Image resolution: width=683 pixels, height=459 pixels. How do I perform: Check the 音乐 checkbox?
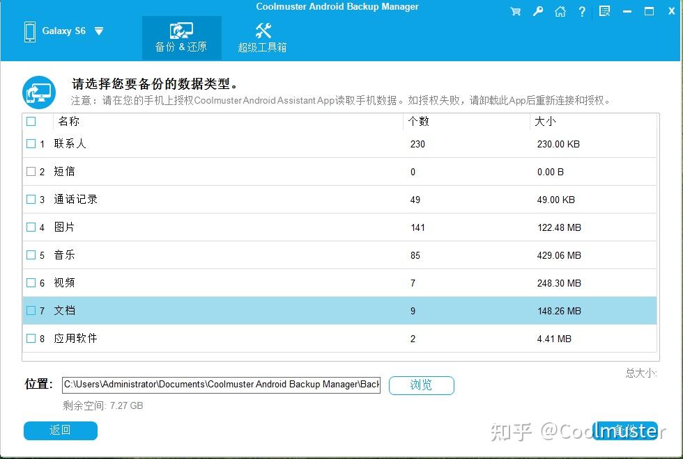pyautogui.click(x=31, y=255)
